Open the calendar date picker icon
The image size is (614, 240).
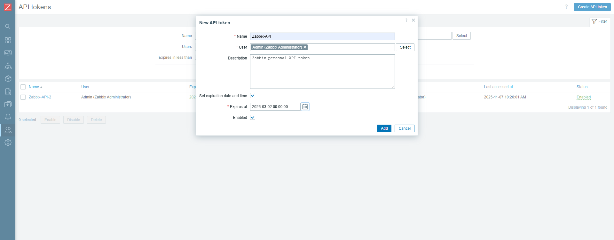(x=305, y=107)
